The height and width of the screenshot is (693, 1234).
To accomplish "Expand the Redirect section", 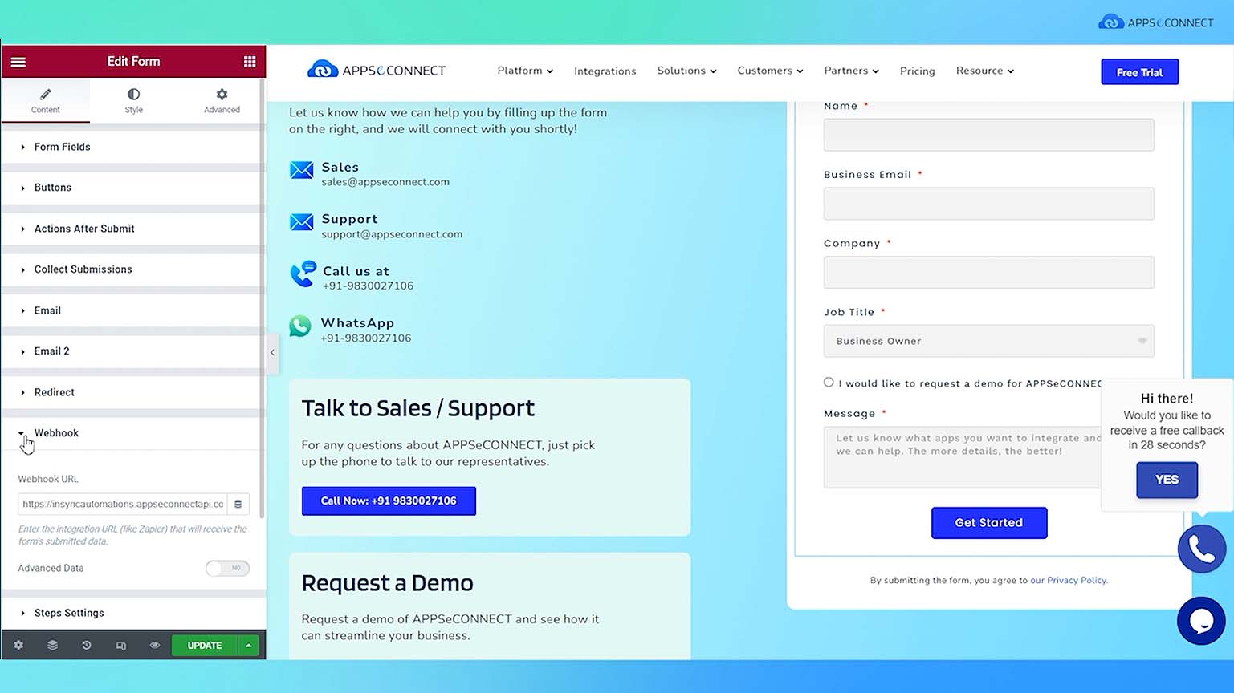I will (x=133, y=392).
